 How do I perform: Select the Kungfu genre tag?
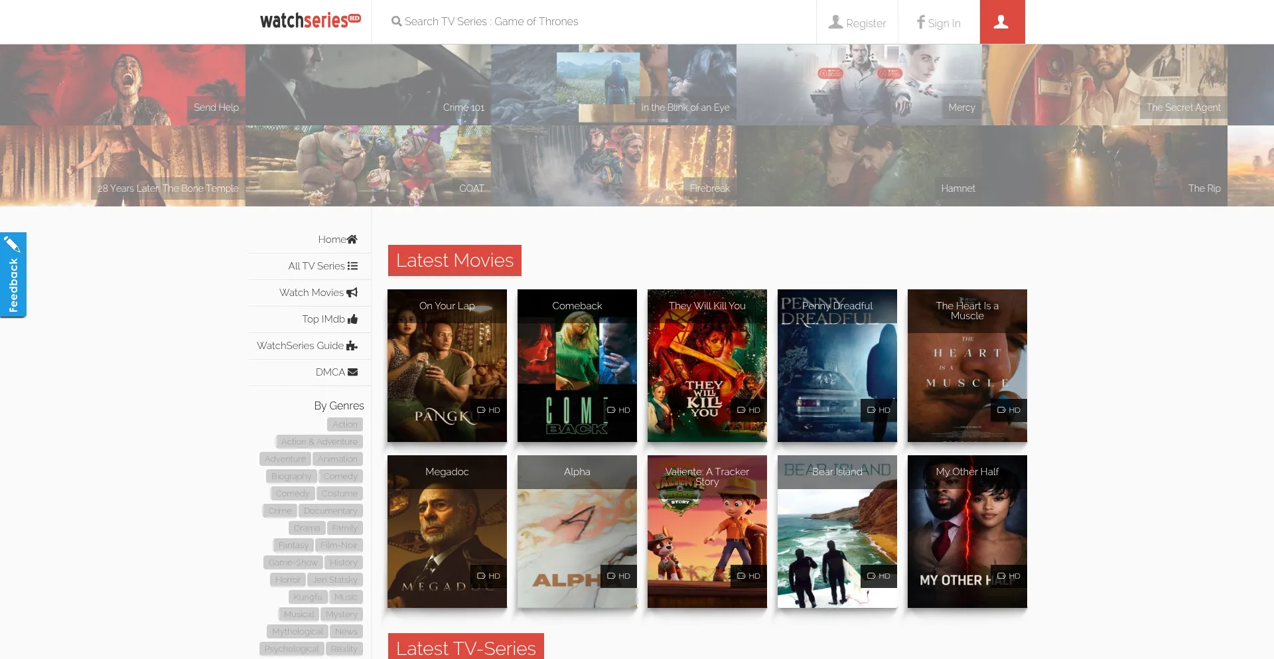tap(308, 597)
